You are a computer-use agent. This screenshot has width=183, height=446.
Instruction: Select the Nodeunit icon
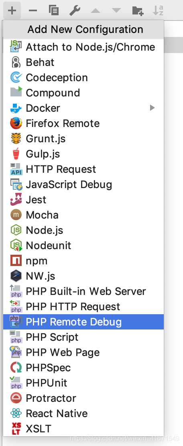[x=16, y=246]
